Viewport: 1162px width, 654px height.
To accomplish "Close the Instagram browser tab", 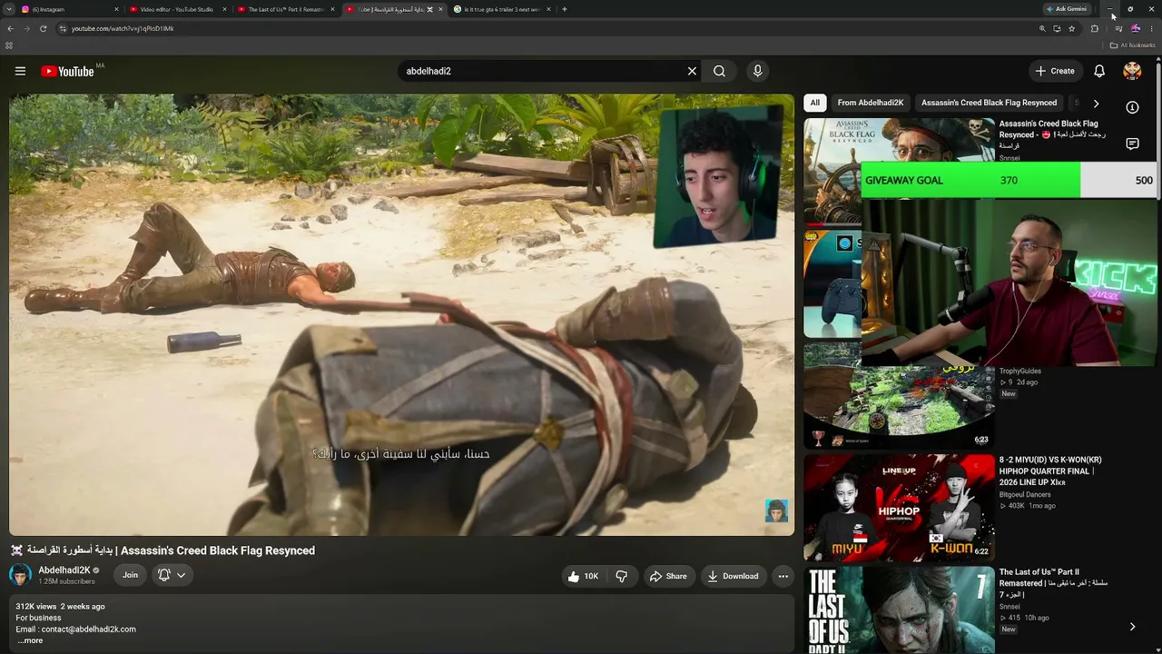I will (116, 9).
